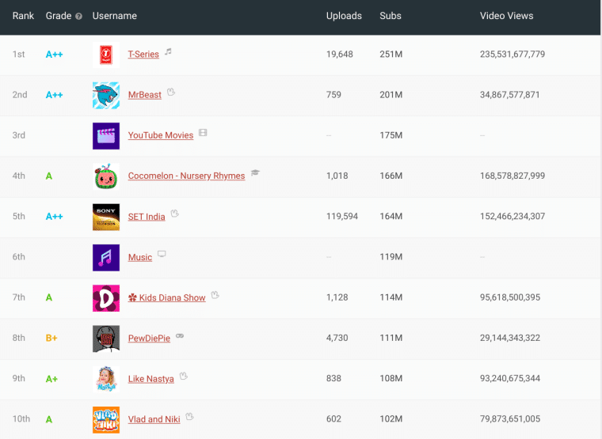Select PewDiePie B+ grade
This screenshot has width=602, height=439.
(51, 339)
